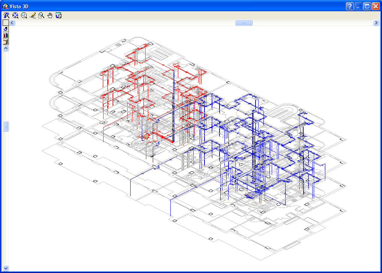Click the Vista 3D title bar house icon

point(5,6)
